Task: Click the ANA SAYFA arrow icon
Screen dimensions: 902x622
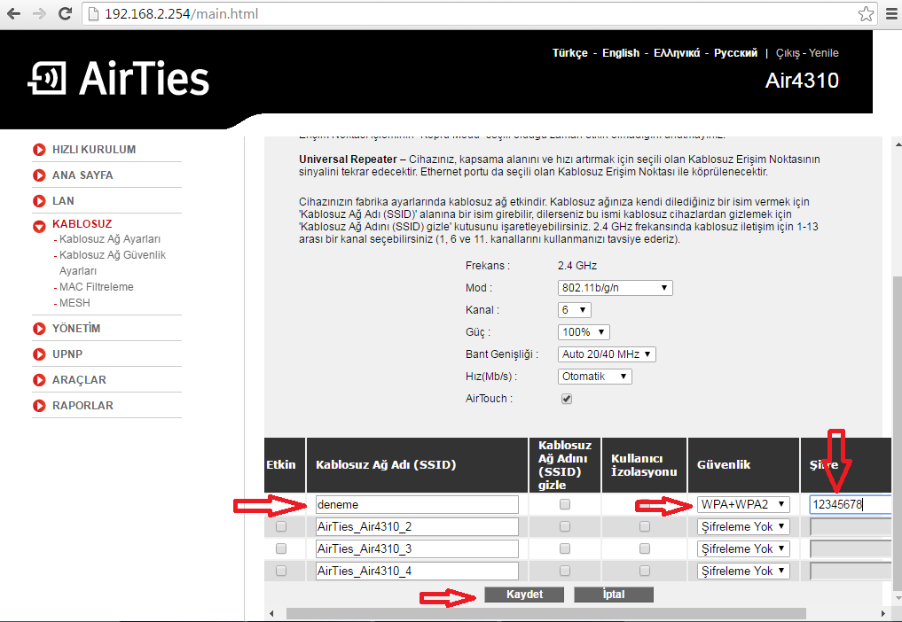Action: click(x=39, y=175)
